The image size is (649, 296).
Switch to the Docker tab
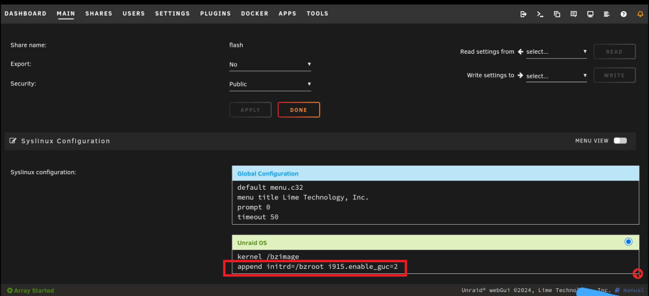coord(255,14)
